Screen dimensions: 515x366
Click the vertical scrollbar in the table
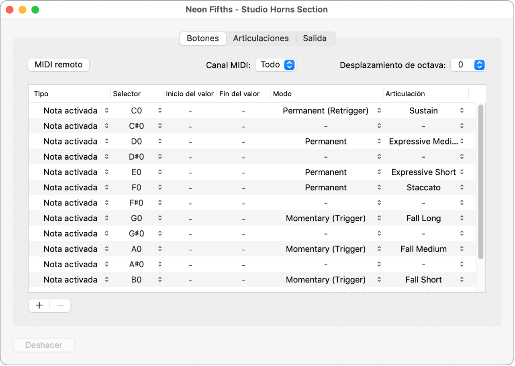tap(480, 181)
